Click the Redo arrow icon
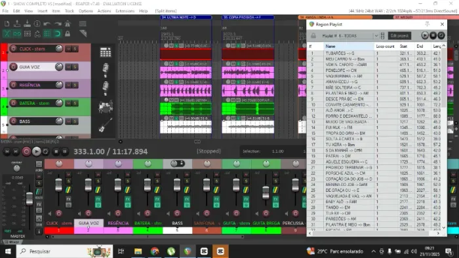This screenshot has width=459, height=258. coord(58,24)
